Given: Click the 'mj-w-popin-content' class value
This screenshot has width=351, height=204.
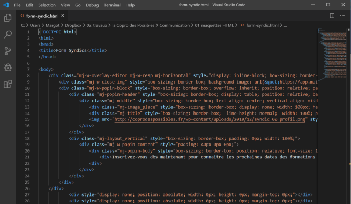Looking at the screenshot, I should coord(132,145).
